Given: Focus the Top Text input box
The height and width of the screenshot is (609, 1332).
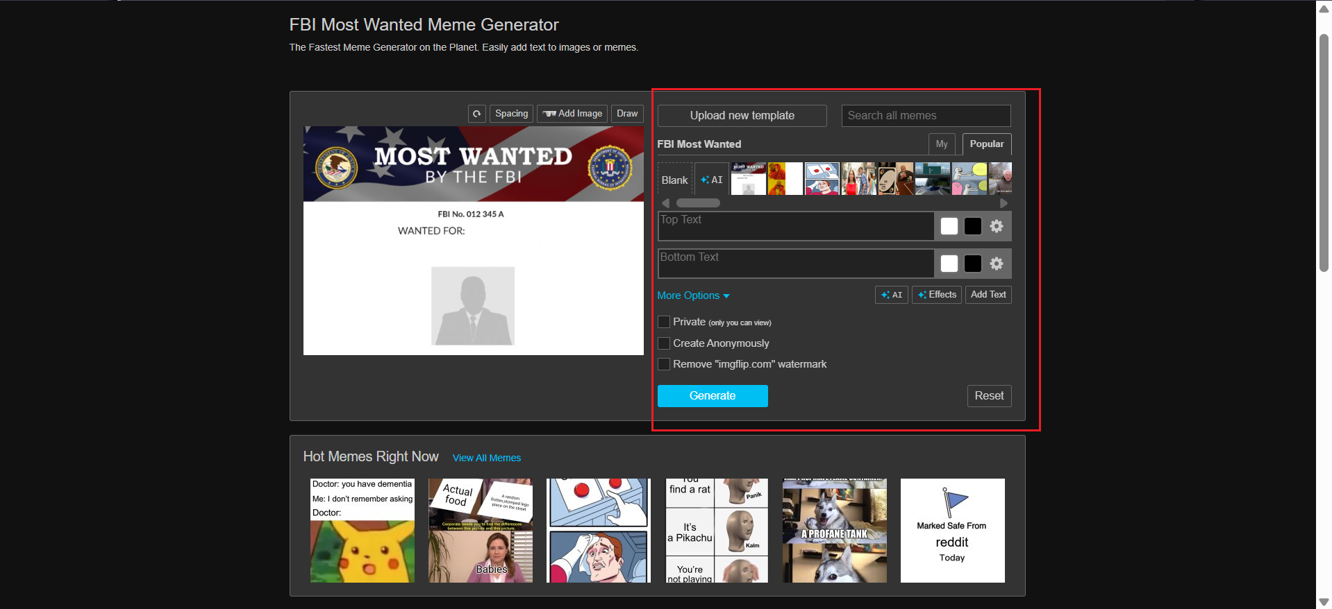Looking at the screenshot, I should pyautogui.click(x=796, y=226).
